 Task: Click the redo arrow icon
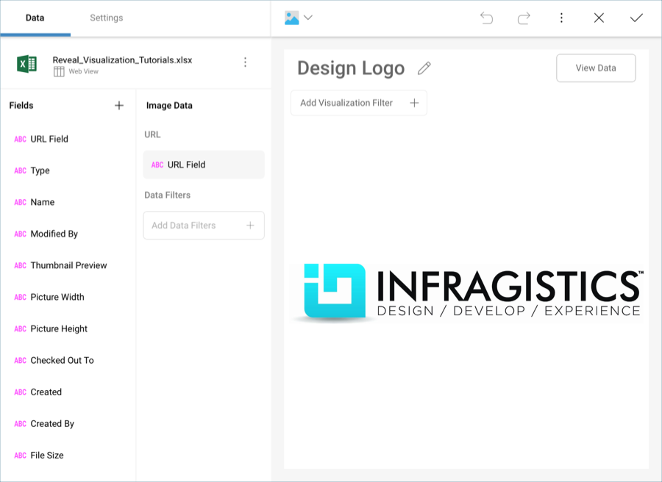[524, 18]
